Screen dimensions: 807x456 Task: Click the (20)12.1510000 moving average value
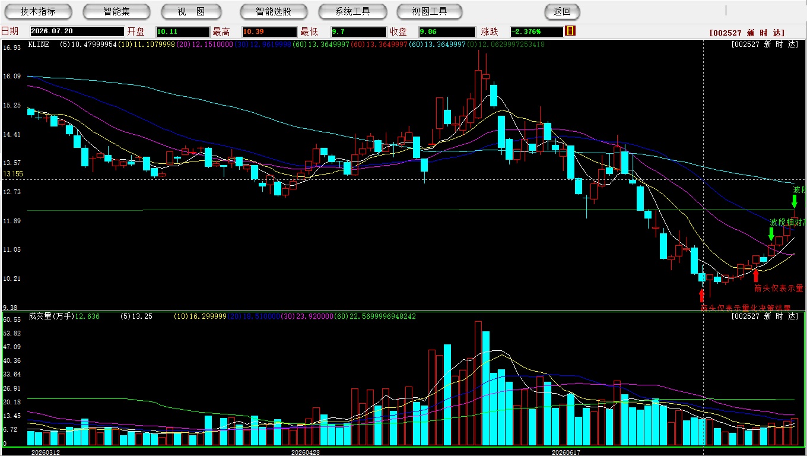[205, 45]
